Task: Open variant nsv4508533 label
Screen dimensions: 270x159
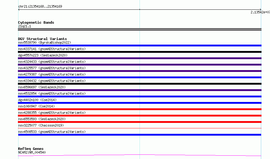Action: coord(52,132)
